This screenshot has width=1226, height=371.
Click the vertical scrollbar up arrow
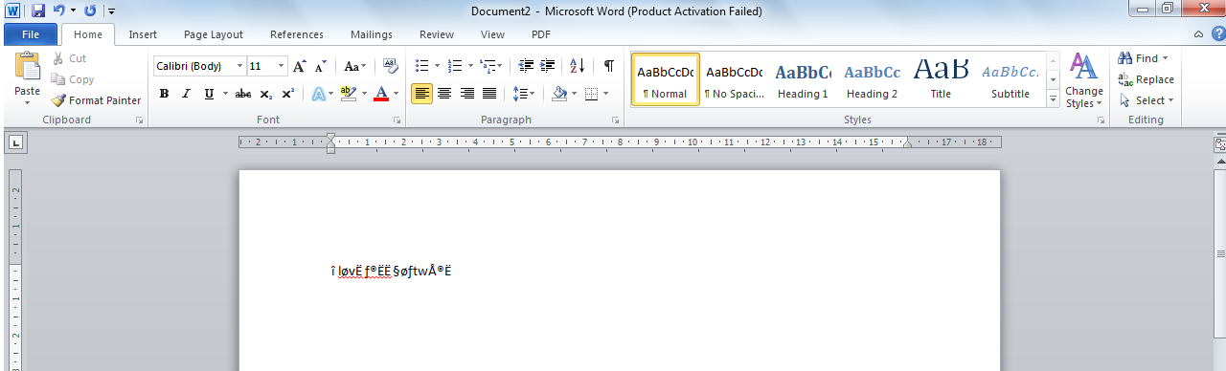tap(1220, 161)
